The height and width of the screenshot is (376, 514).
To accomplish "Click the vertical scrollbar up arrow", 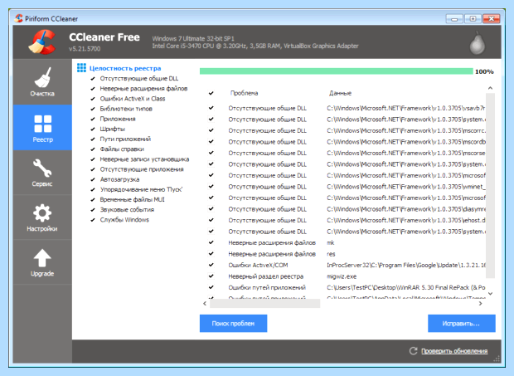I will [x=490, y=88].
